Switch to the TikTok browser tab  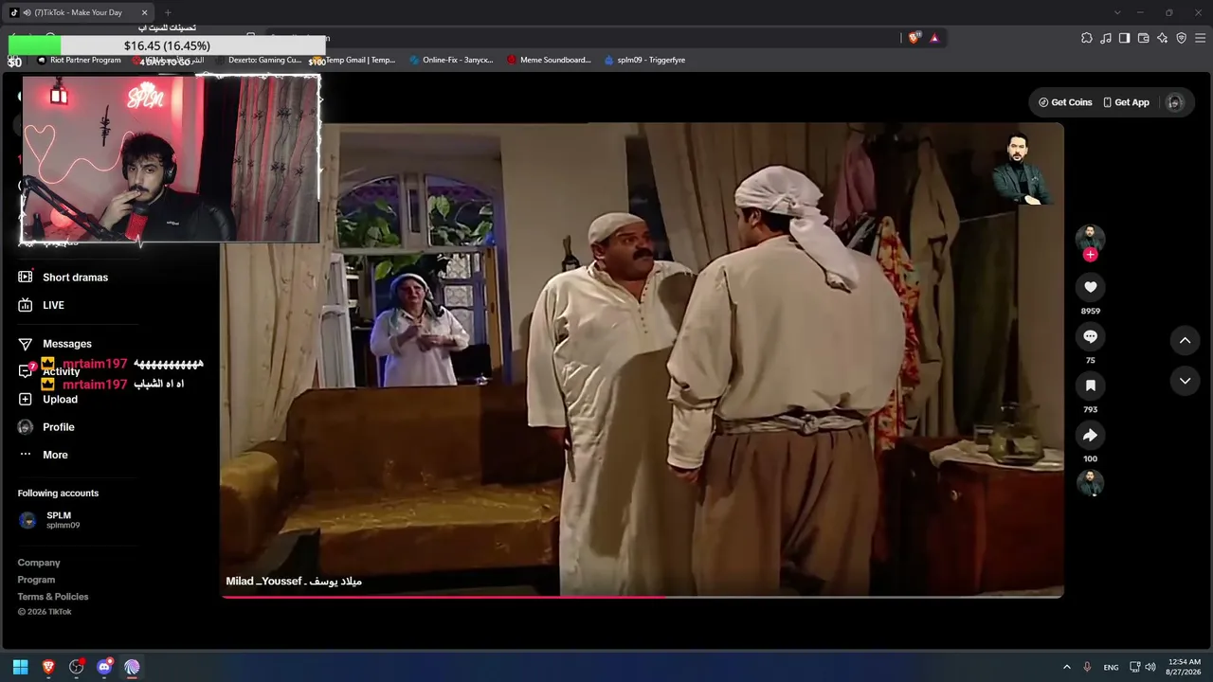point(79,12)
